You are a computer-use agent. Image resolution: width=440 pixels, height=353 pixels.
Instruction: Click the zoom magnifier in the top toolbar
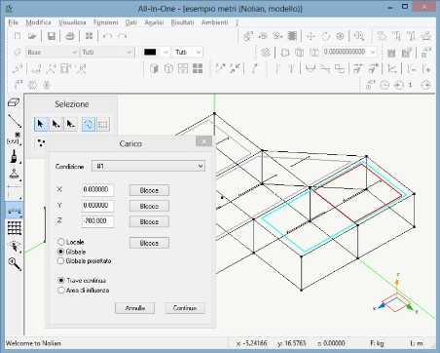[359, 36]
